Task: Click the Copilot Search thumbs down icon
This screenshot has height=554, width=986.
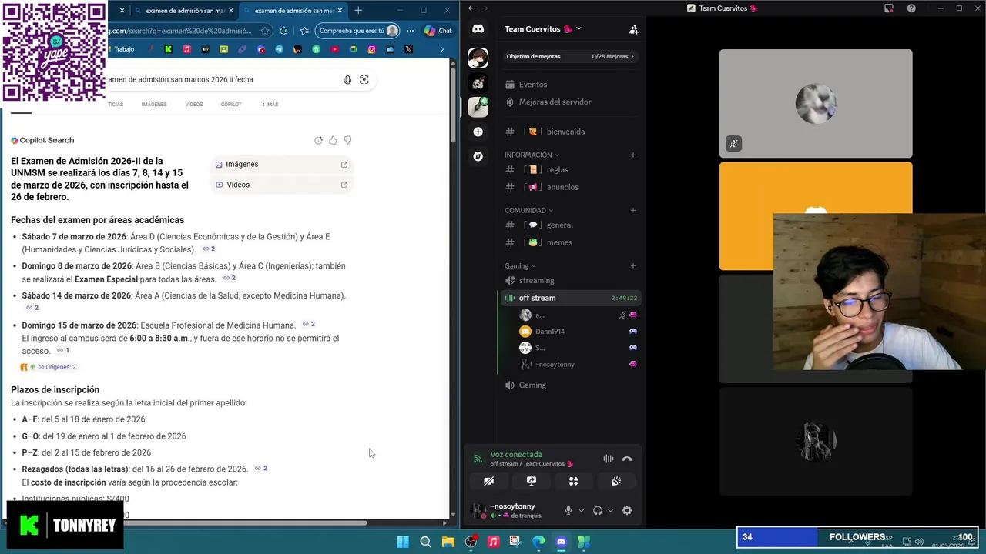Action: [x=347, y=140]
